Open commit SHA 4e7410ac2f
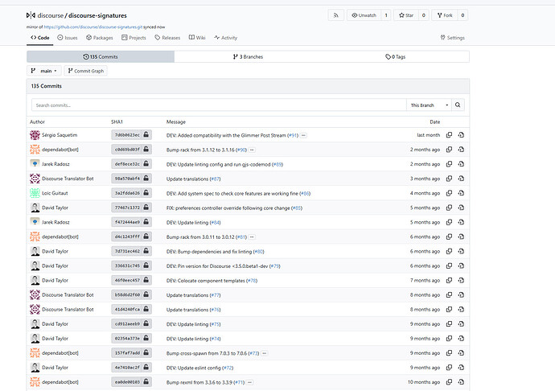This screenshot has height=391, width=555. point(127,368)
